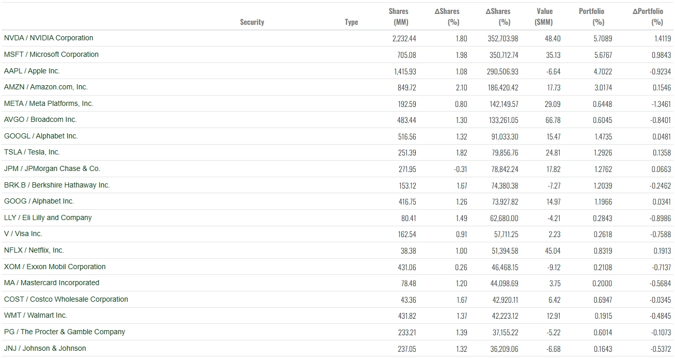Select Amazon portfolio percent 3.0174
Image resolution: width=675 pixels, height=358 pixels.
coord(603,88)
